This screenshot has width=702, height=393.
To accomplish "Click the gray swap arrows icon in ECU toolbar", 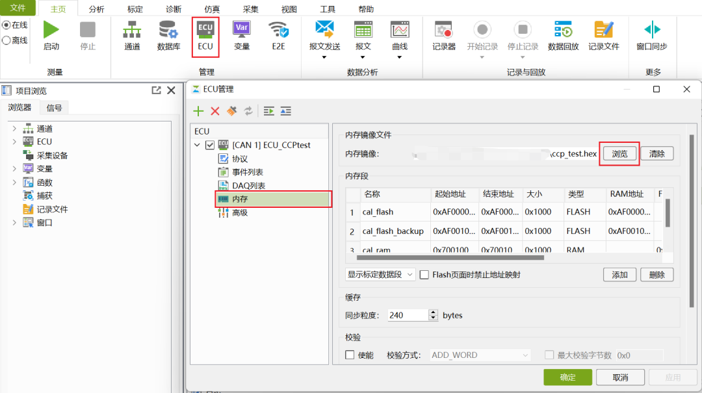I will point(248,111).
